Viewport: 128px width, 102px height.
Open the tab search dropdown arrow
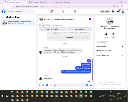pyautogui.click(x=2, y=2)
